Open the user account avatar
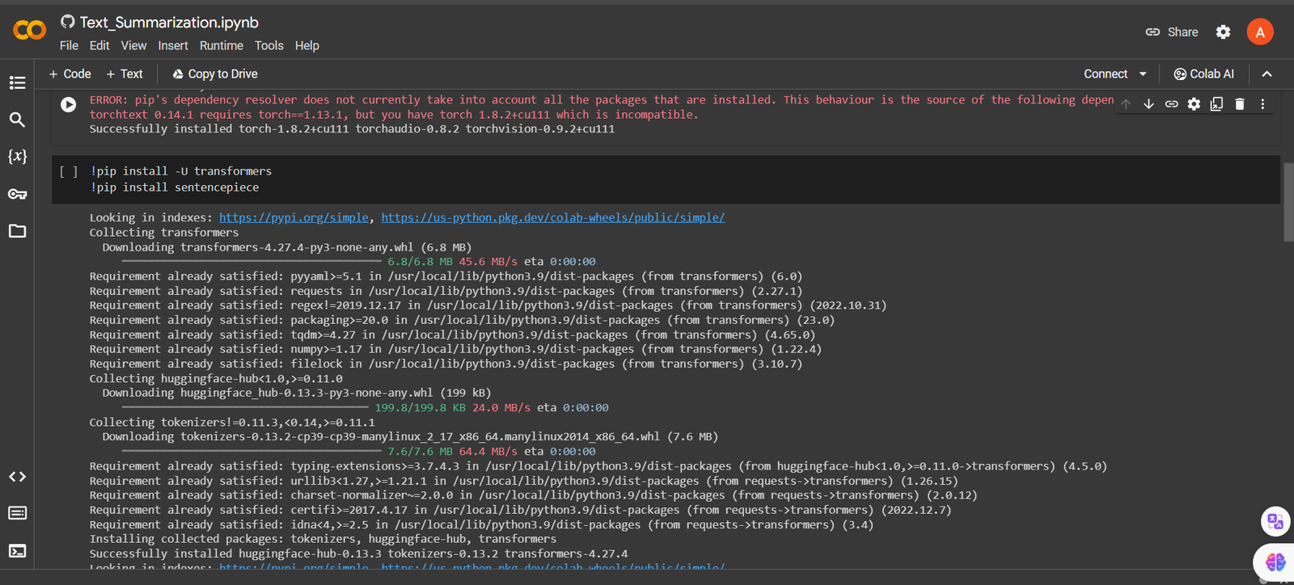This screenshot has height=585, width=1294. pos(1260,32)
